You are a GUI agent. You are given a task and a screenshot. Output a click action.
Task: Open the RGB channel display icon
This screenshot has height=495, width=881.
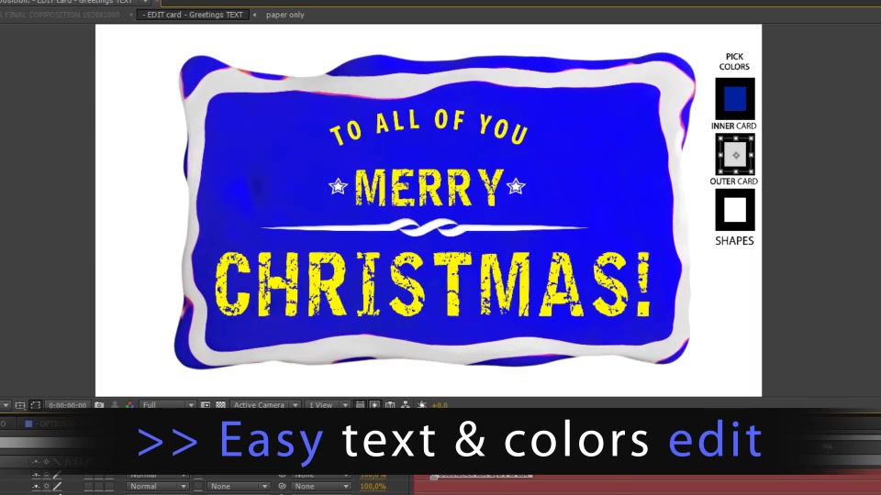coord(129,404)
